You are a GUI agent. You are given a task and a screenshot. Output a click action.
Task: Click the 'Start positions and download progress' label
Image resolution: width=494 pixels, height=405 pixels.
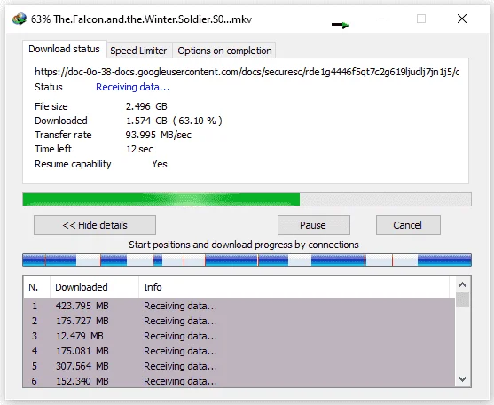[244, 245]
